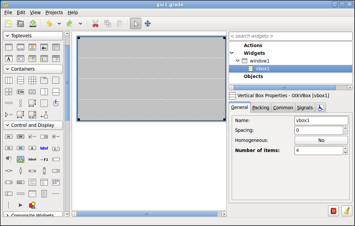Save the project with toolbar button

(33, 24)
